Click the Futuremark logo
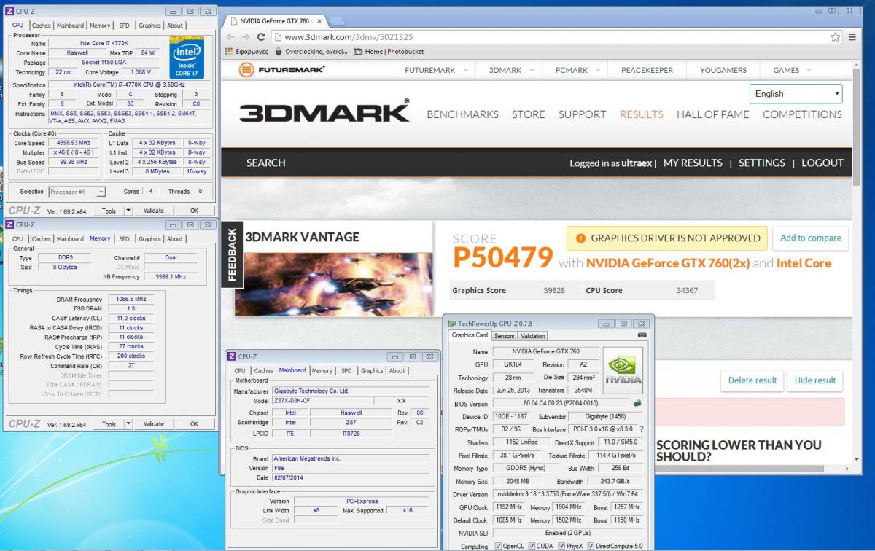Viewport: 875px width, 551px height. pos(282,70)
